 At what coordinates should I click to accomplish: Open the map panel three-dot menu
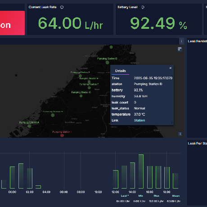click(181, 41)
